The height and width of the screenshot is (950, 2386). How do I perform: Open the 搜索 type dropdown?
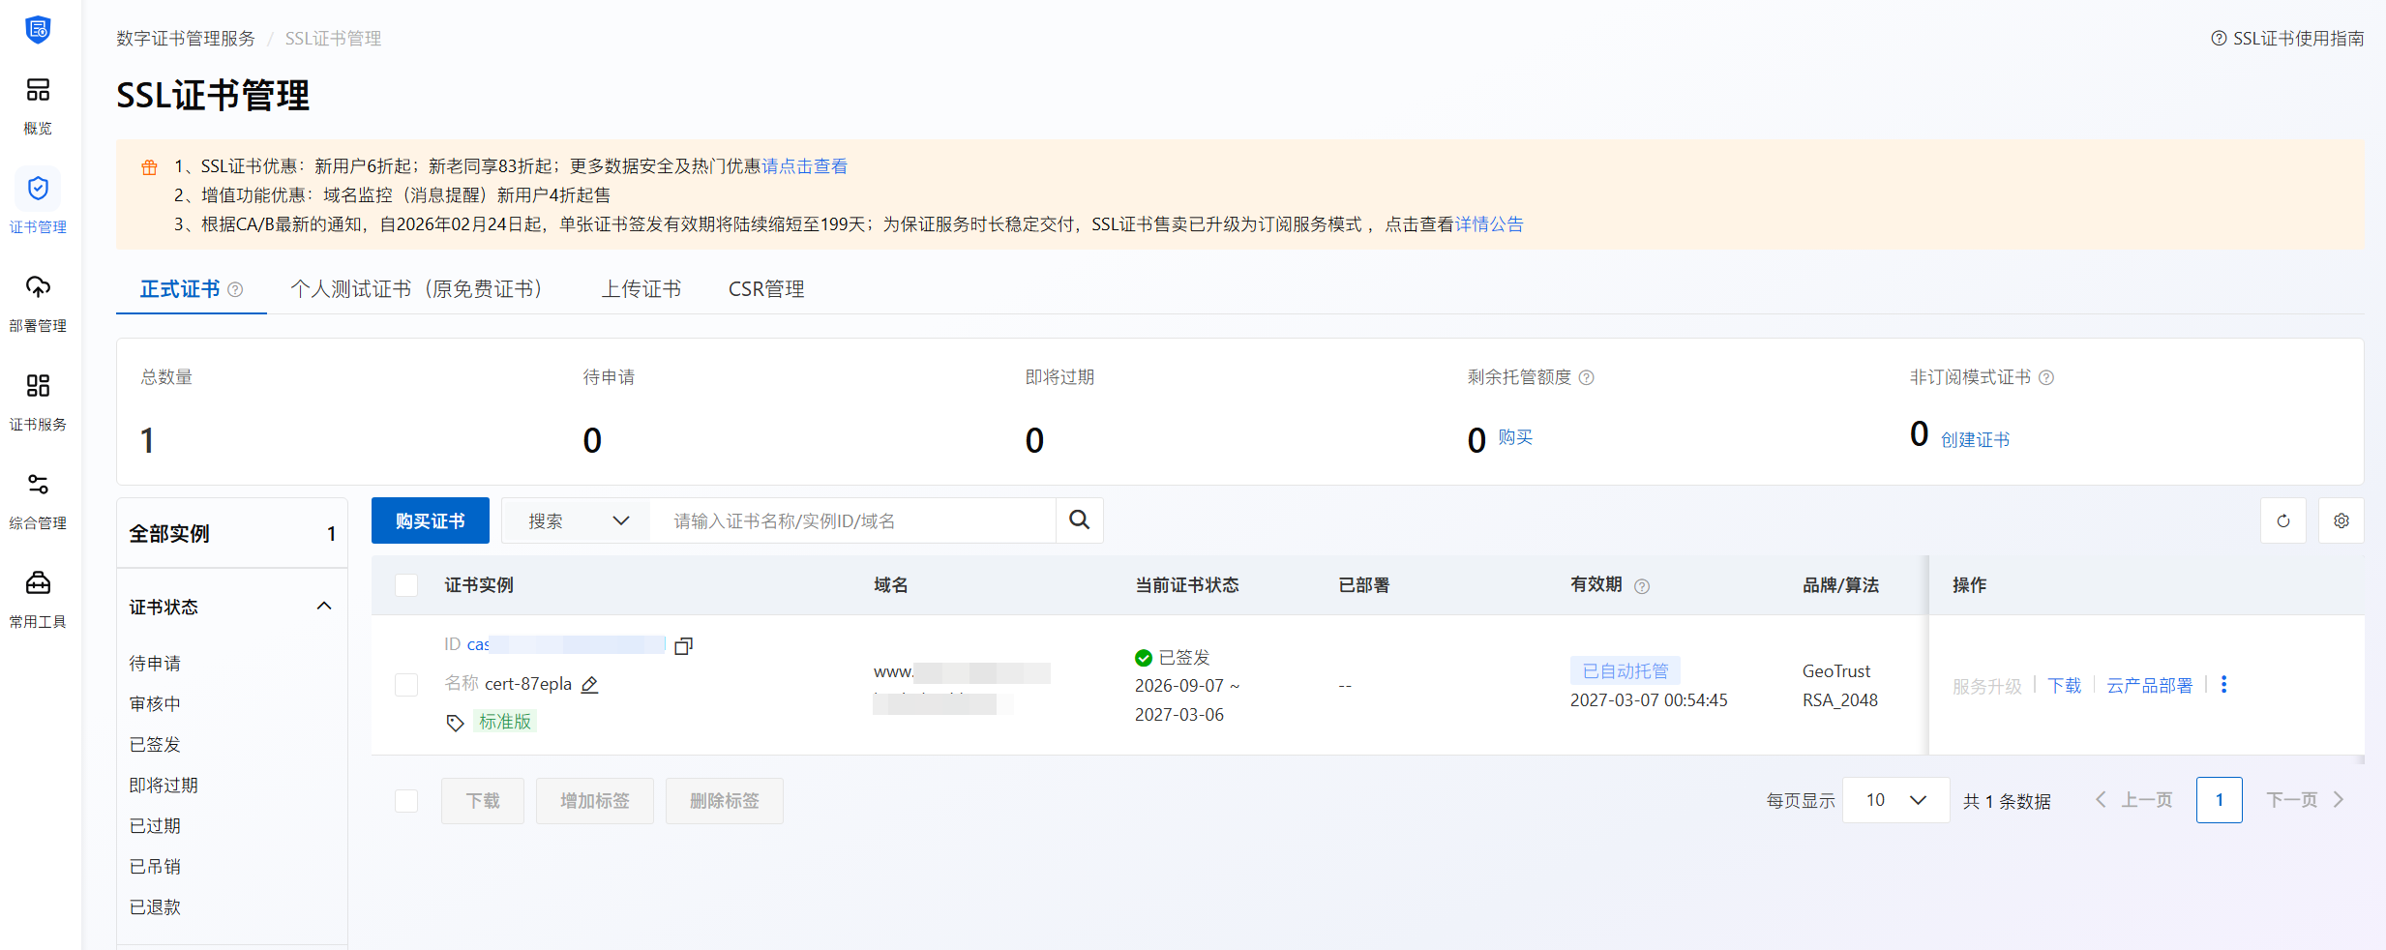579,520
